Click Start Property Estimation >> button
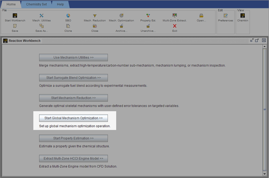The image size is (269, 178). (x=74, y=138)
